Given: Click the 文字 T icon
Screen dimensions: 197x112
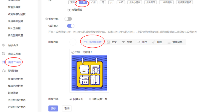Looking at the screenshot, I should pos(123,42).
